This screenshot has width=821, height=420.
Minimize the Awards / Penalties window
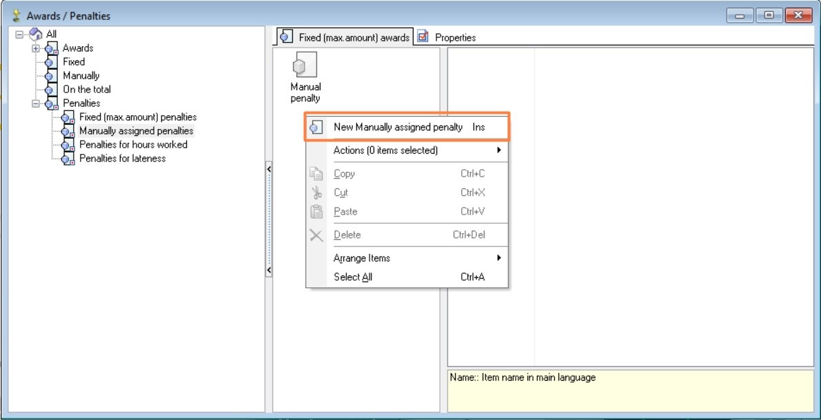[740, 15]
